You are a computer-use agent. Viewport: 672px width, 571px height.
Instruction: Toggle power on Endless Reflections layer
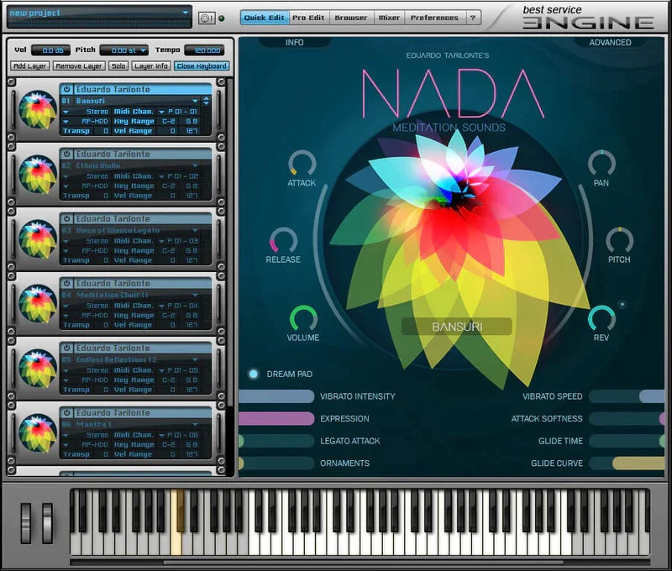click(x=67, y=348)
